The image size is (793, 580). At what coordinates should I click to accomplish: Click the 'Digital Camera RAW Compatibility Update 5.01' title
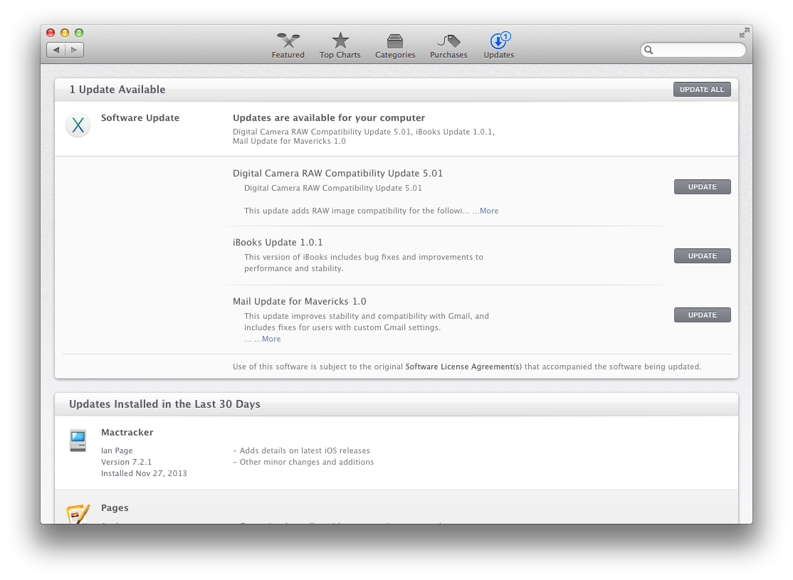tap(338, 174)
